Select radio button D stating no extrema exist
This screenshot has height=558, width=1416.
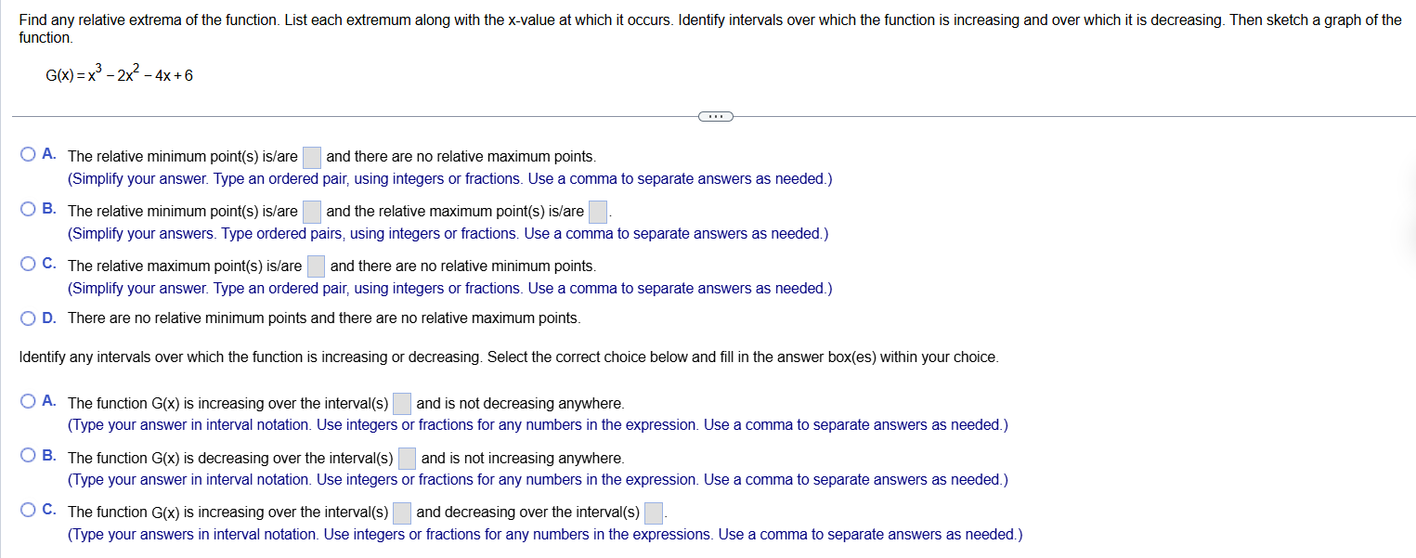28,318
